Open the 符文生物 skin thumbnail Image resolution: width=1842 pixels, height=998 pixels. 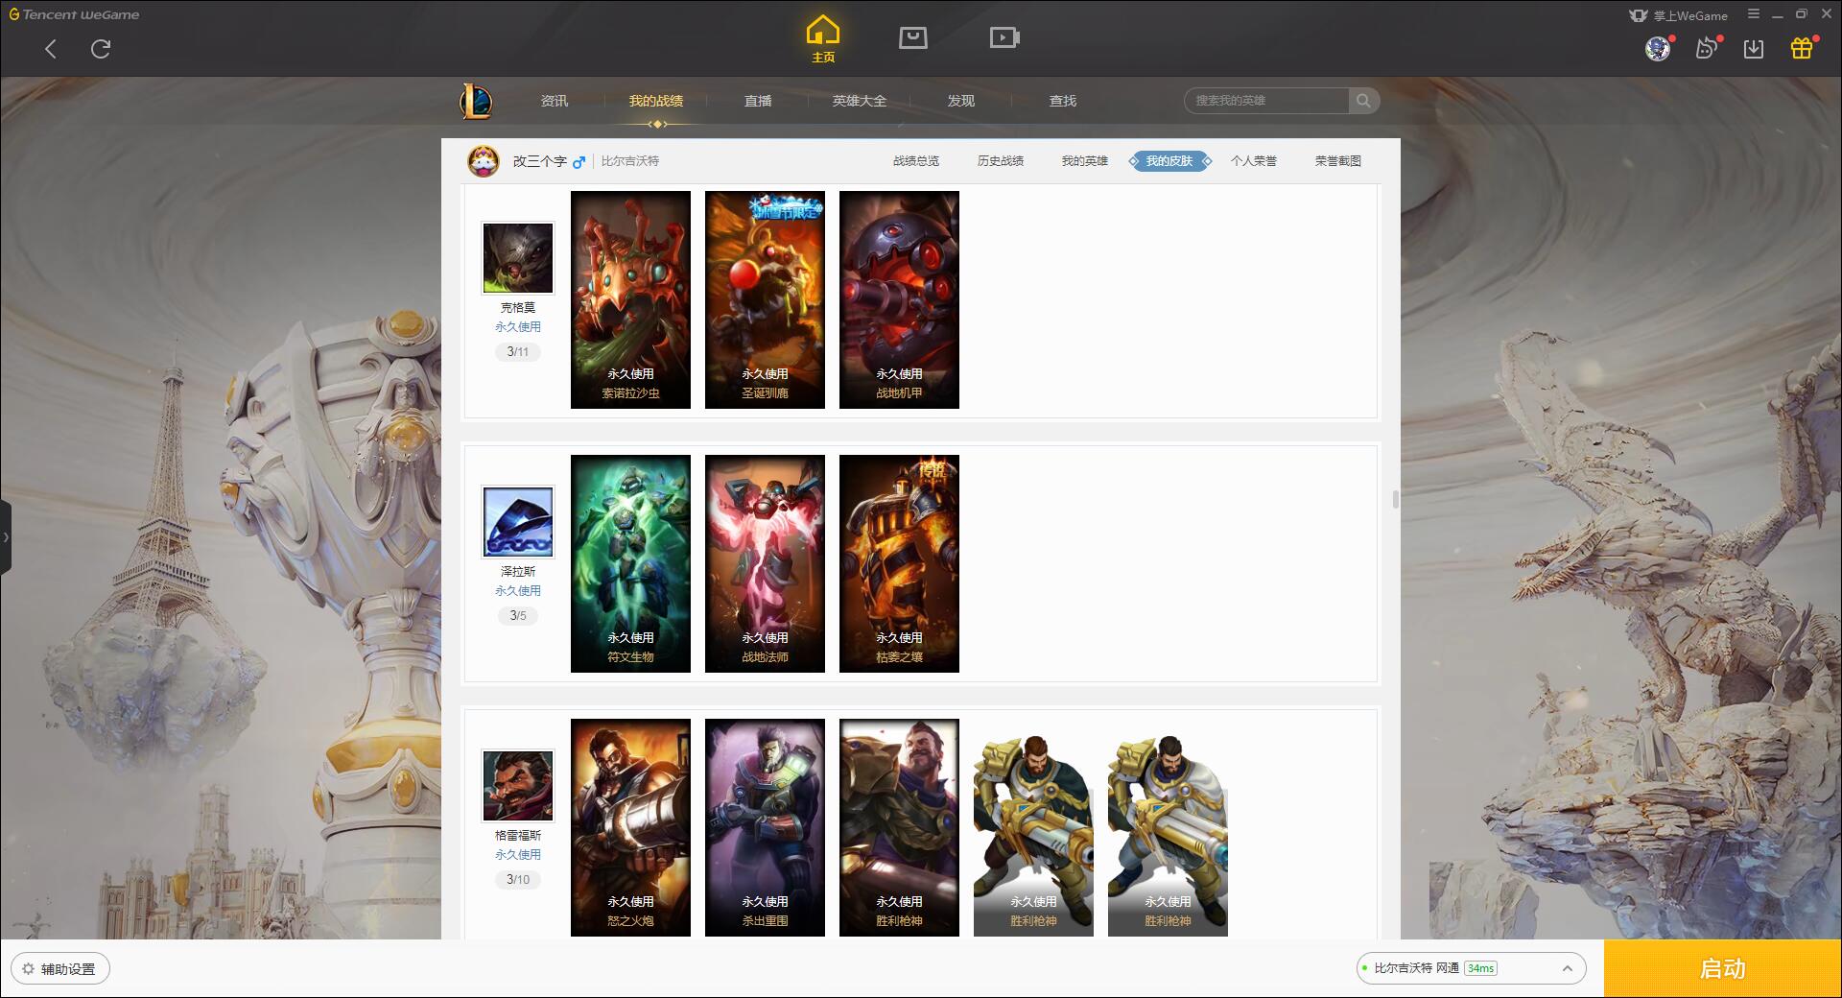point(630,563)
